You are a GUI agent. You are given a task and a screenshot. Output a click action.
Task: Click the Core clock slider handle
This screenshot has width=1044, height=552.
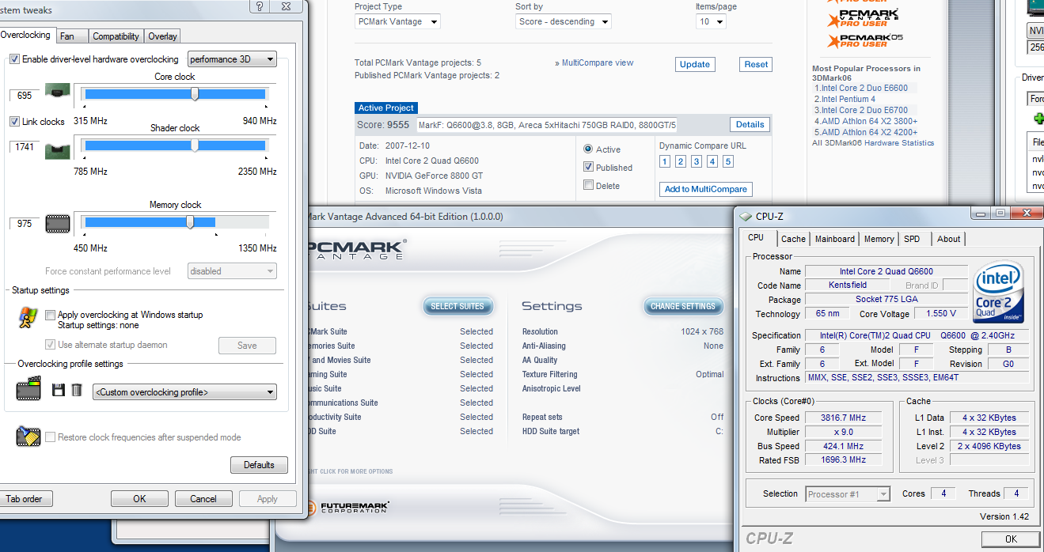point(195,94)
